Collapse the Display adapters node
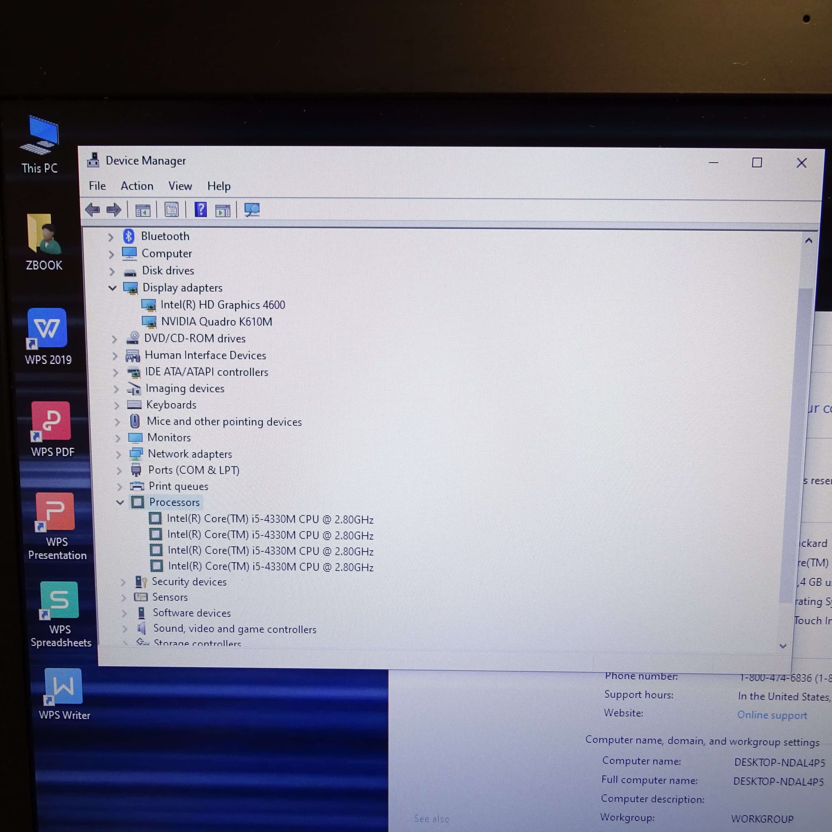The width and height of the screenshot is (832, 832). 112,288
